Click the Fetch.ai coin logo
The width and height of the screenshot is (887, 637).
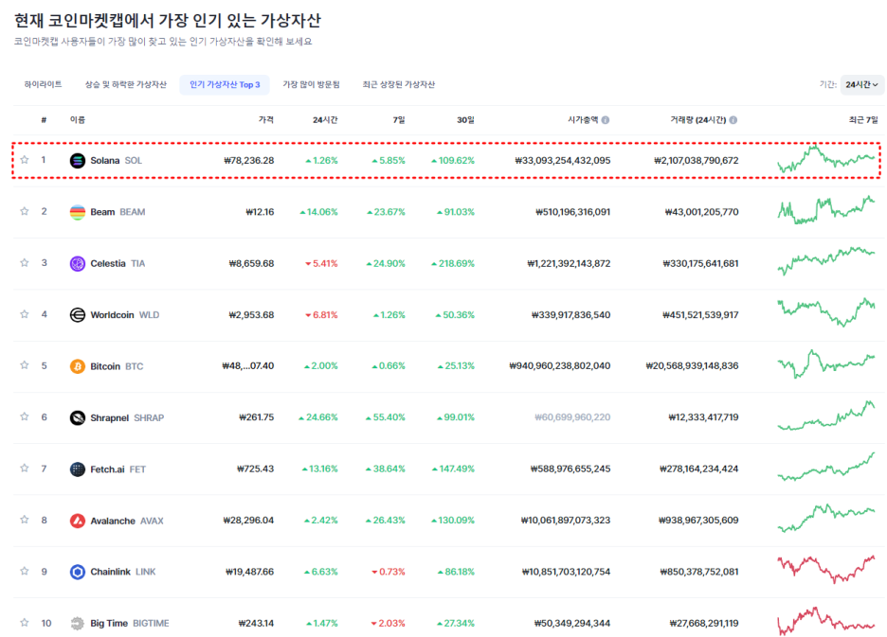[78, 469]
